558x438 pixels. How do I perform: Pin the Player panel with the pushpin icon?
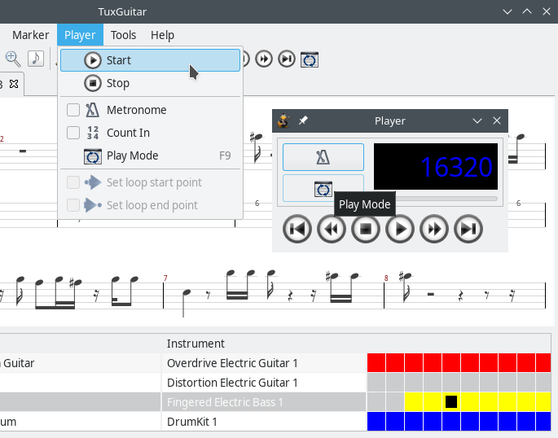click(303, 120)
